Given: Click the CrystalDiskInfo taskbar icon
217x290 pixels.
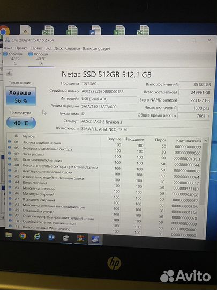Looking at the screenshot, I should click(95, 240).
